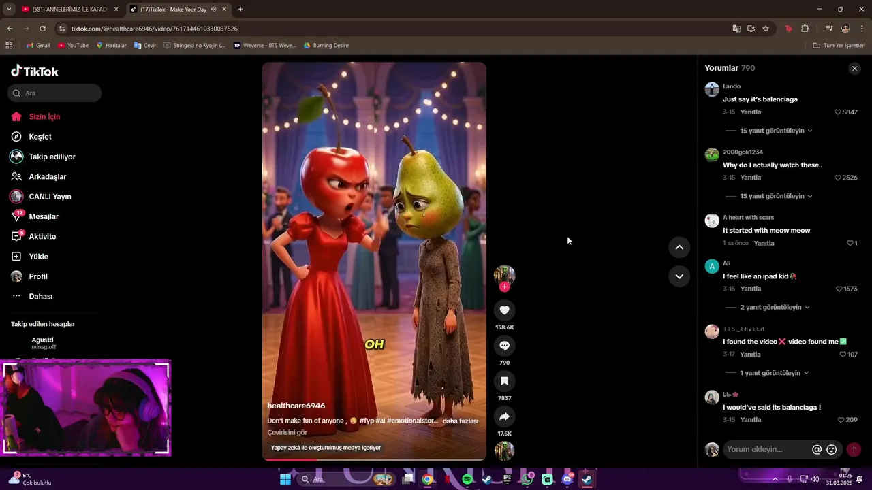Send the comment with the red arrow button

tap(854, 450)
